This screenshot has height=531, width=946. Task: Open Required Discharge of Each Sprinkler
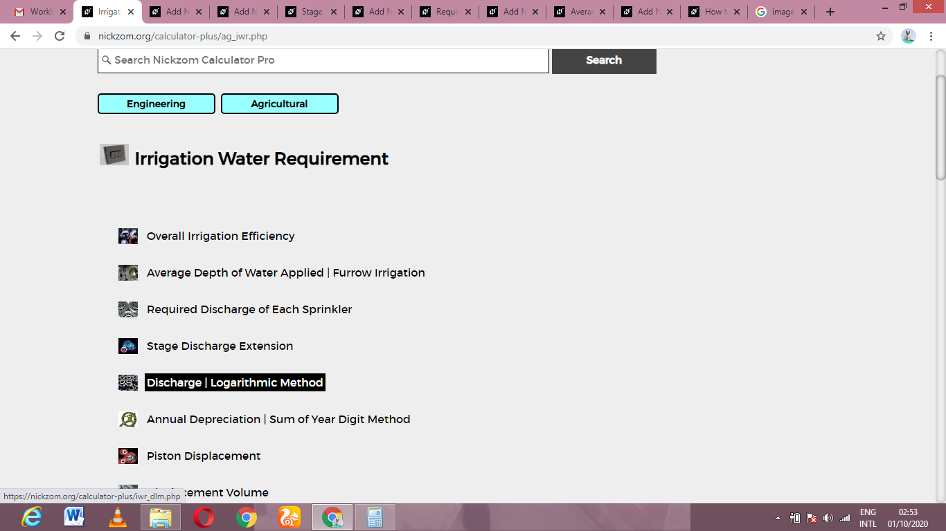[249, 310]
